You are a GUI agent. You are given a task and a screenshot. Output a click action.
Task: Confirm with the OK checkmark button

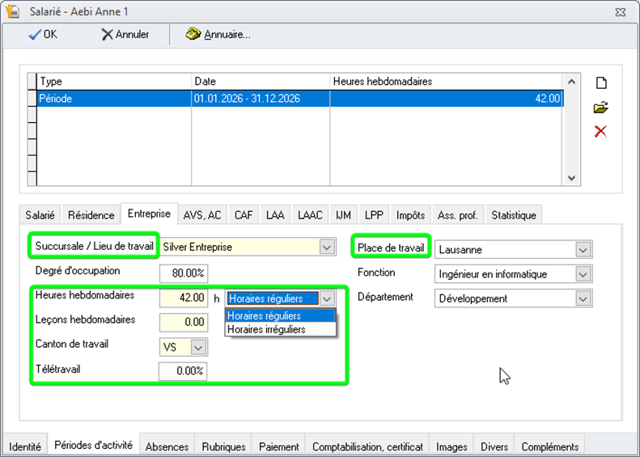point(42,35)
